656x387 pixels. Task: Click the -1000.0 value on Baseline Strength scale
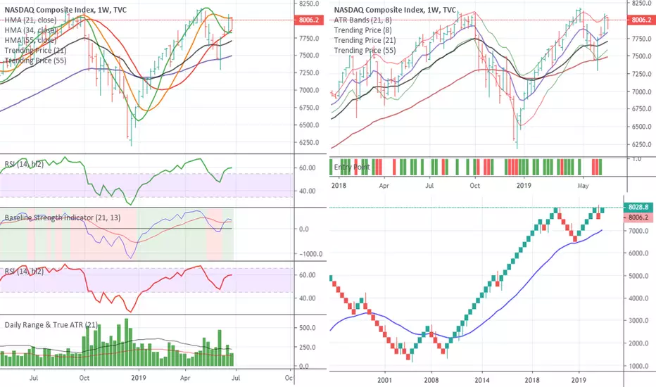click(x=310, y=254)
